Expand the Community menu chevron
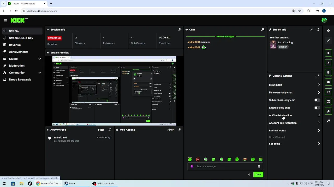 [x=40, y=73]
